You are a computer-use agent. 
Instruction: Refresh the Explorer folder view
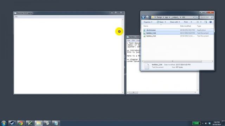pyautogui.click(x=197, y=17)
